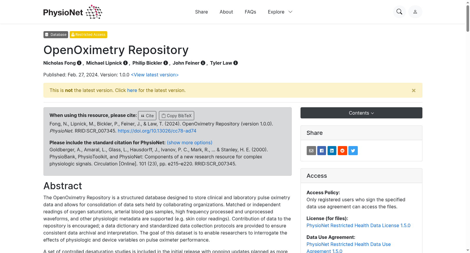Show more citation options
Viewport: 470px width, 253px height.
coord(189,143)
